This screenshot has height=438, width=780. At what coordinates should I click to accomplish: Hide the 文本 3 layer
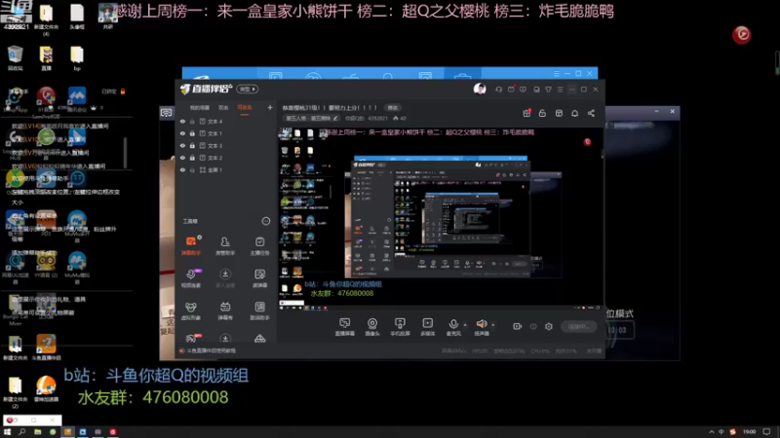point(182,145)
